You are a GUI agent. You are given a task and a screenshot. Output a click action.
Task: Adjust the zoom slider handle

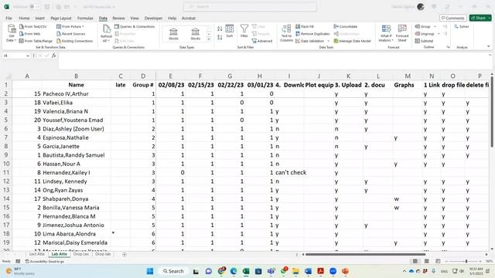coord(466,261)
